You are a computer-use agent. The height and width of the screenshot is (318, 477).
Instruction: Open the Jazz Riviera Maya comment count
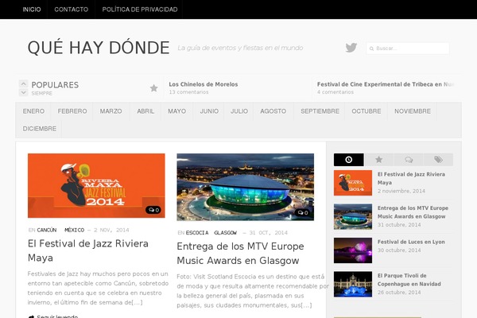[153, 210]
